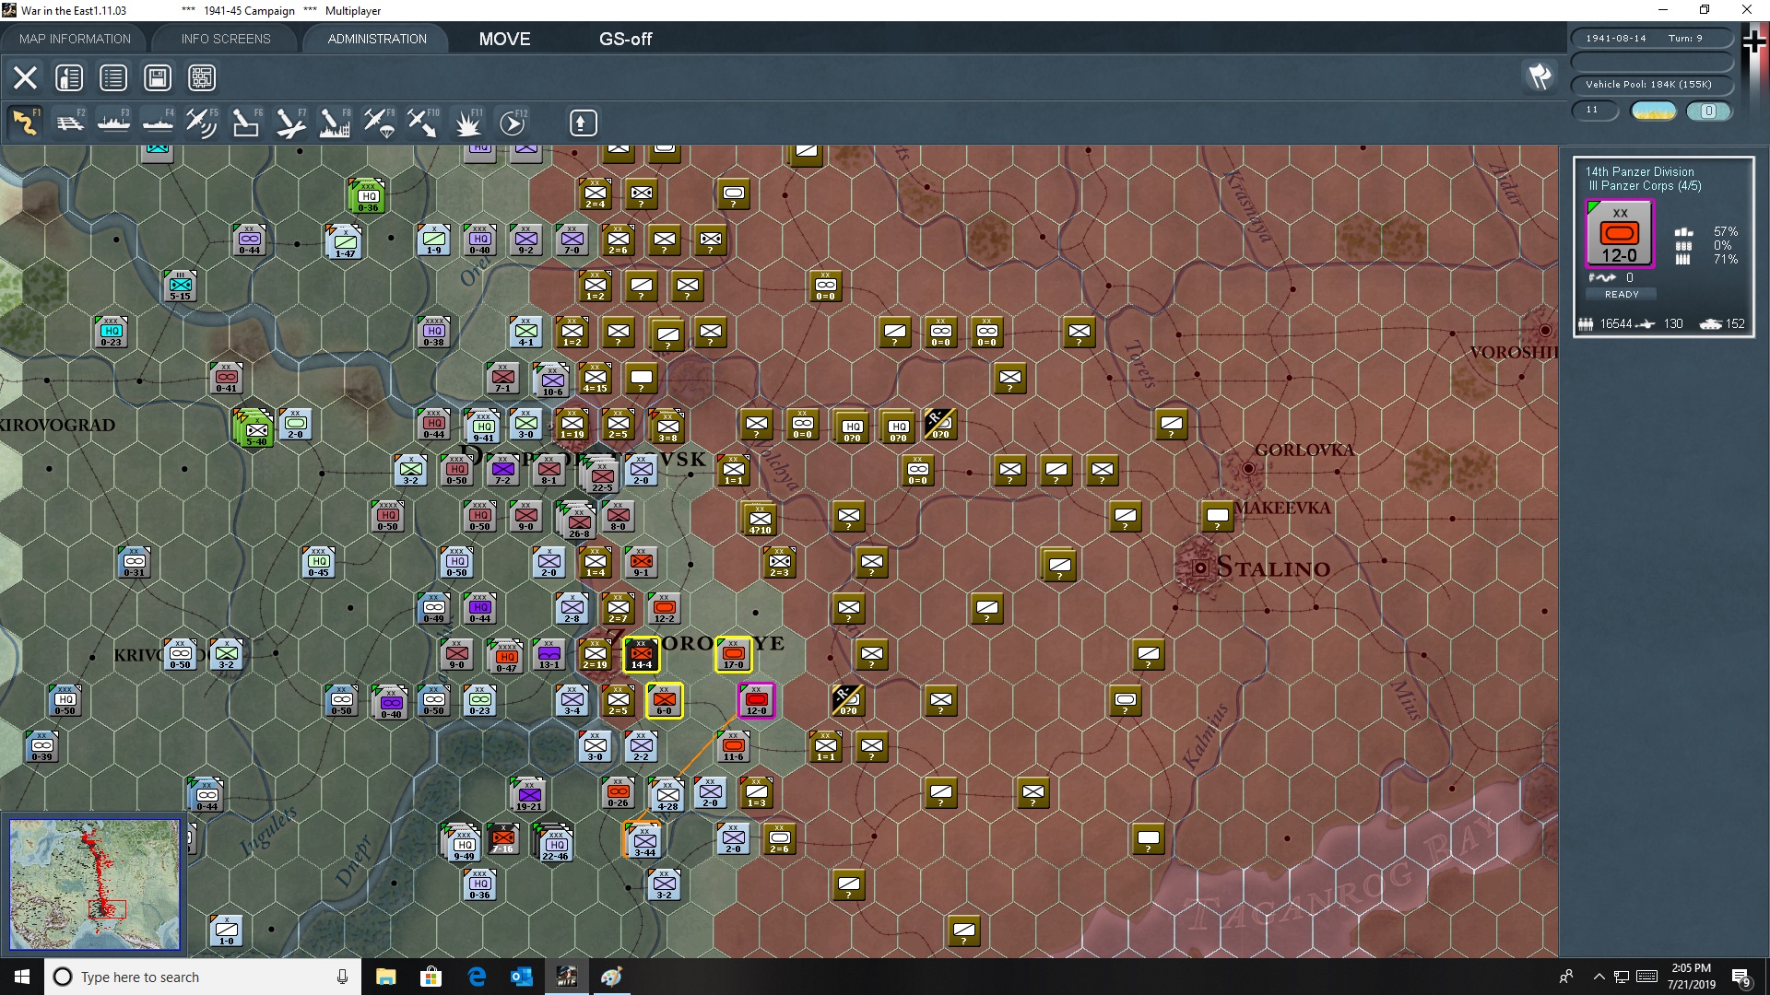Select Amphibious Transport mode F4 icon
Image resolution: width=1770 pixels, height=995 pixels.
click(158, 123)
